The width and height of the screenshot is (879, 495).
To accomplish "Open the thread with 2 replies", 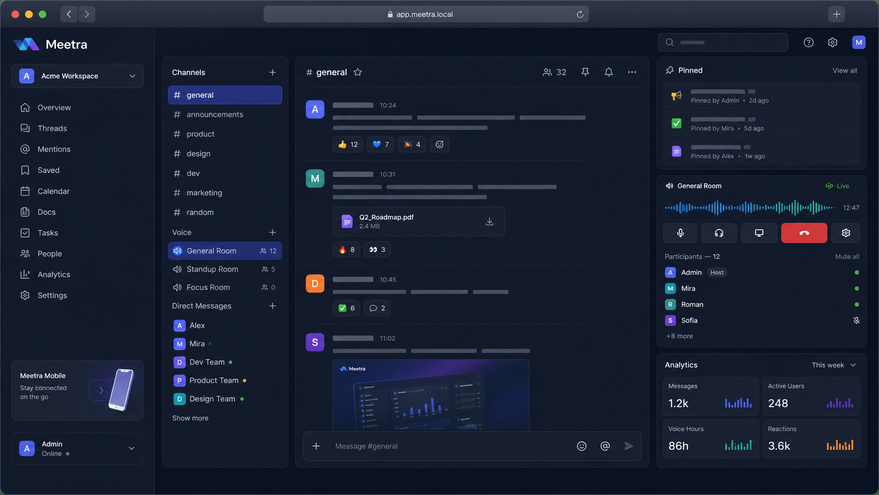I will point(377,308).
